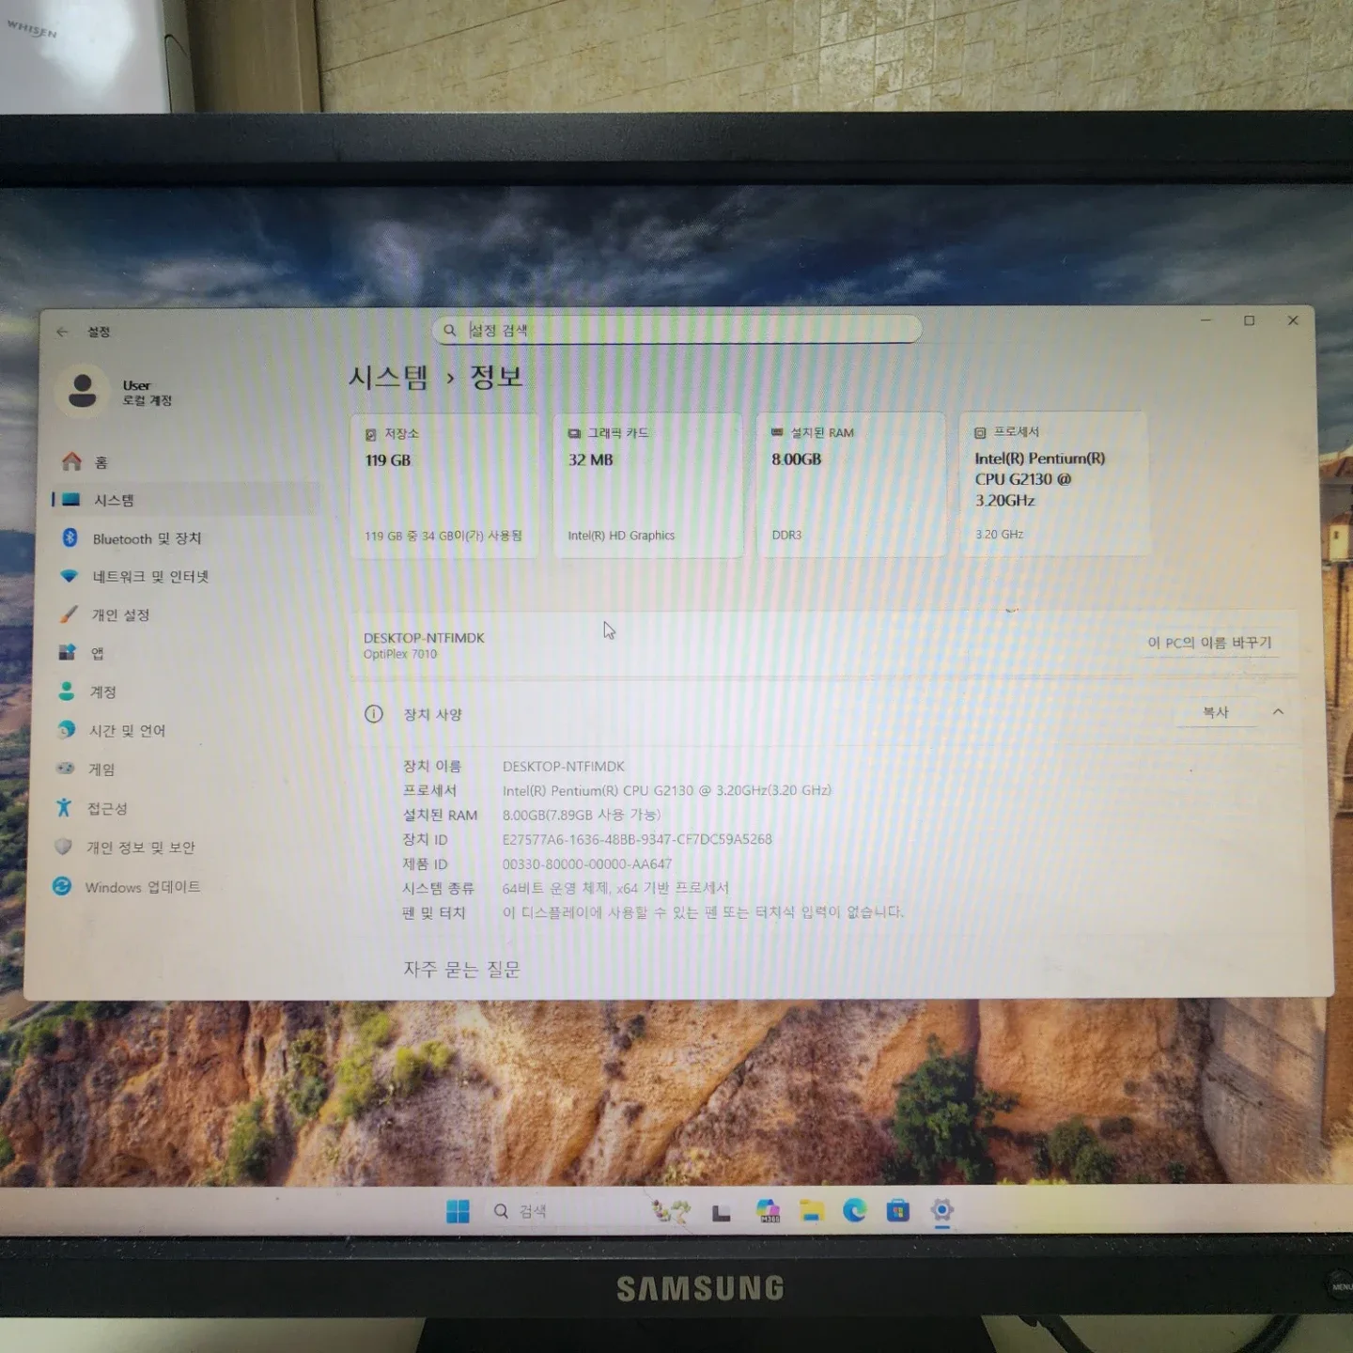Go to the 앱 (Apps) section
Image resolution: width=1353 pixels, height=1353 pixels.
[x=97, y=653]
